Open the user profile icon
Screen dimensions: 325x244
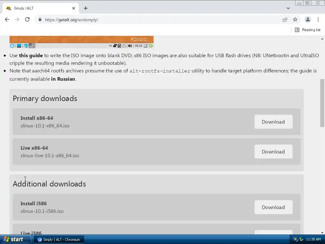pos(308,19)
